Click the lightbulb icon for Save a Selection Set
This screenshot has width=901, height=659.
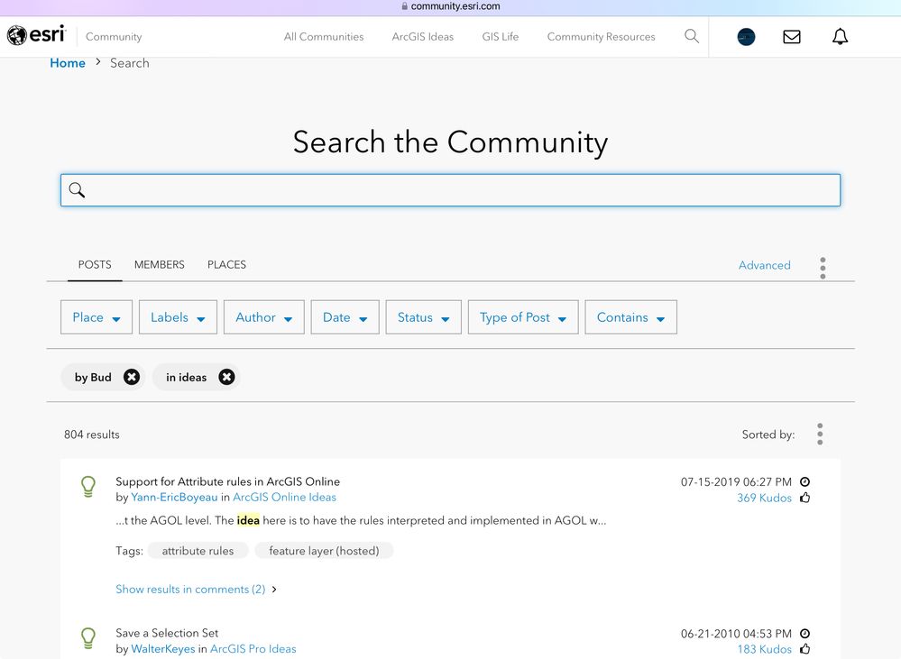[x=87, y=638]
